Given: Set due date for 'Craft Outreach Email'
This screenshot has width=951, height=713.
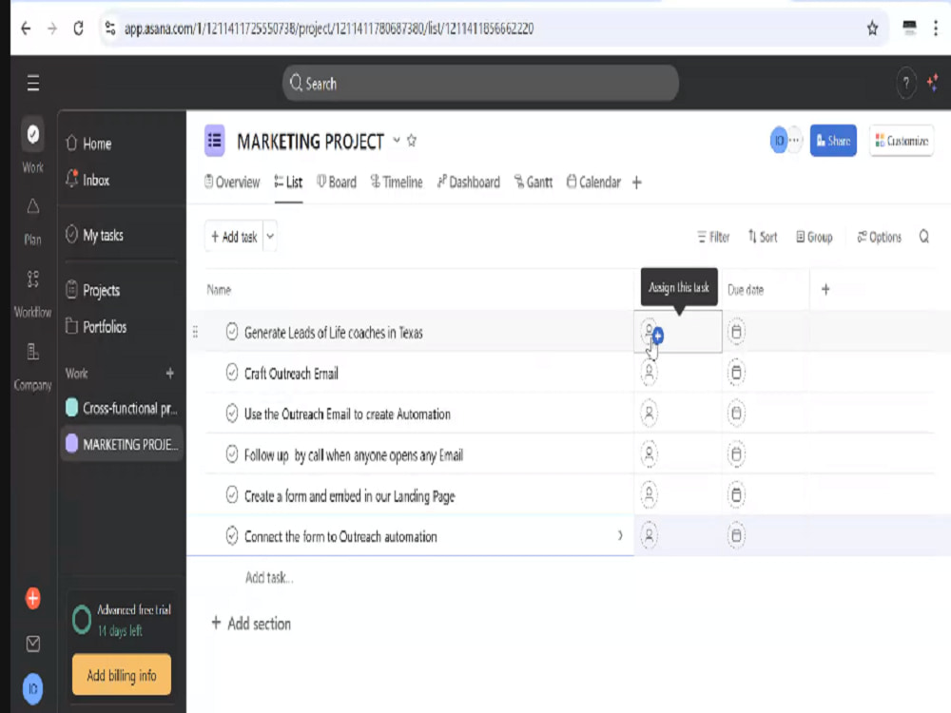Looking at the screenshot, I should pyautogui.click(x=736, y=373).
